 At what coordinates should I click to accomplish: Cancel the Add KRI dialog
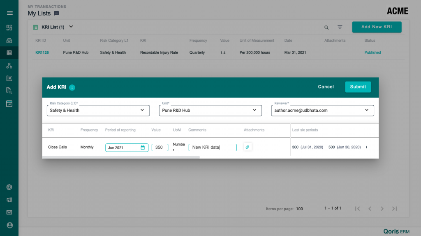[x=326, y=87]
